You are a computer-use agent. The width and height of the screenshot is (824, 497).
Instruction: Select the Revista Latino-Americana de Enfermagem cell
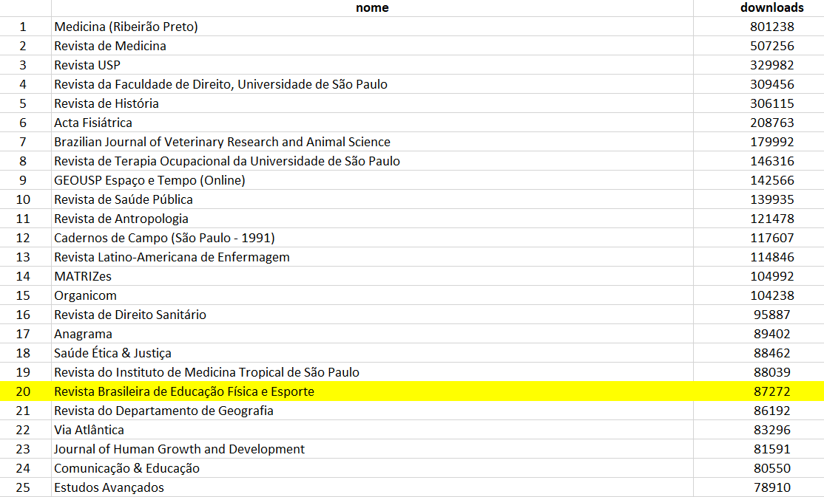tap(372, 257)
